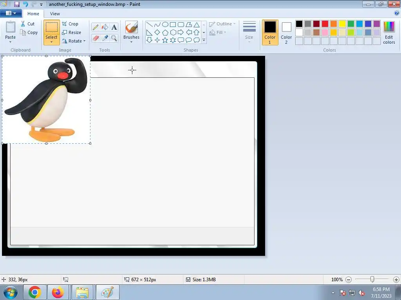Choose the Right triangle shape
The height and width of the screenshot is (300, 401).
pyautogui.click(x=149, y=32)
